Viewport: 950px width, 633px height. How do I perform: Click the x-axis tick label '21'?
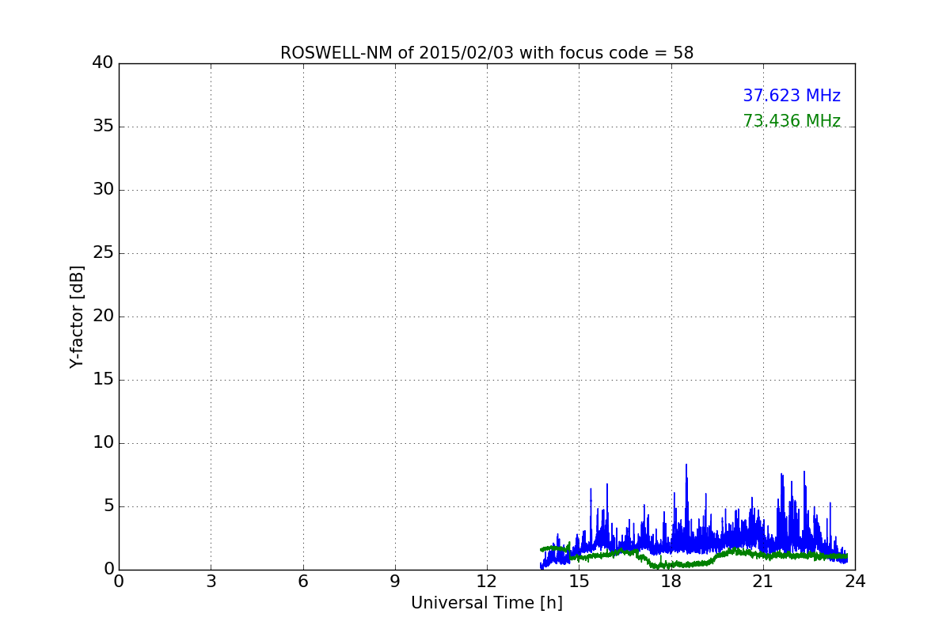[763, 582]
